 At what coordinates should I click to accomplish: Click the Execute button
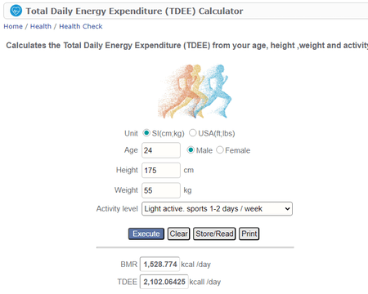pyautogui.click(x=146, y=234)
